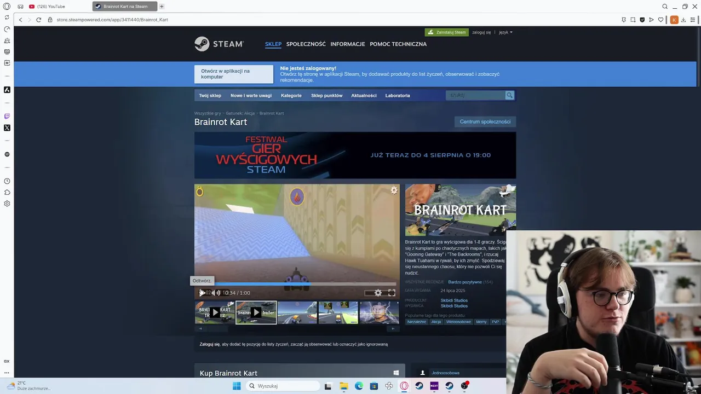The width and height of the screenshot is (701, 394).
Task: Open the Festiwal Gier Wyścigowych banner
Action: pos(355,155)
